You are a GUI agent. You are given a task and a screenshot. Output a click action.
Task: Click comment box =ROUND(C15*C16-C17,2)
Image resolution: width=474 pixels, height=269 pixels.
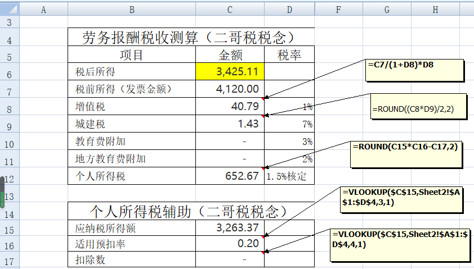[406, 154]
